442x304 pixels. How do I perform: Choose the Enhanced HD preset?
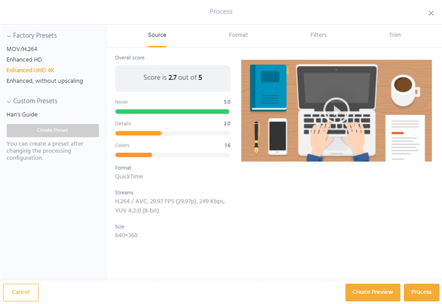click(24, 60)
